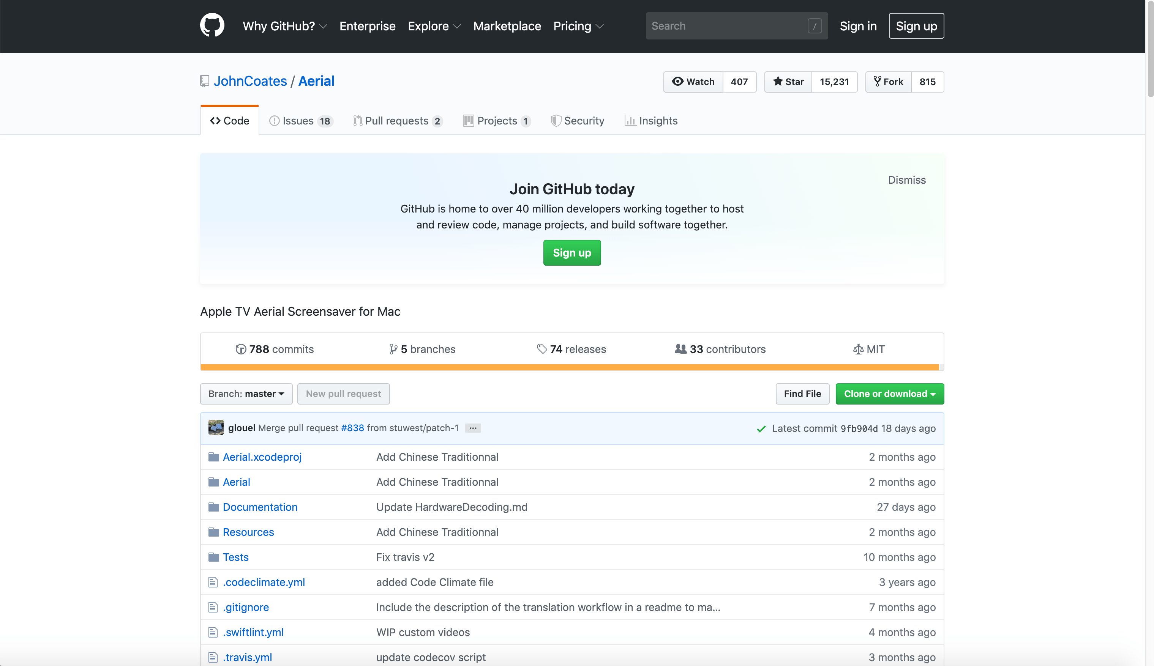View the 33 contributors page
The width and height of the screenshot is (1154, 666).
click(x=720, y=350)
